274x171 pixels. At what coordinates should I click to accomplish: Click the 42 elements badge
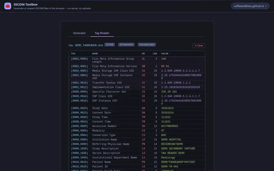point(126,44)
